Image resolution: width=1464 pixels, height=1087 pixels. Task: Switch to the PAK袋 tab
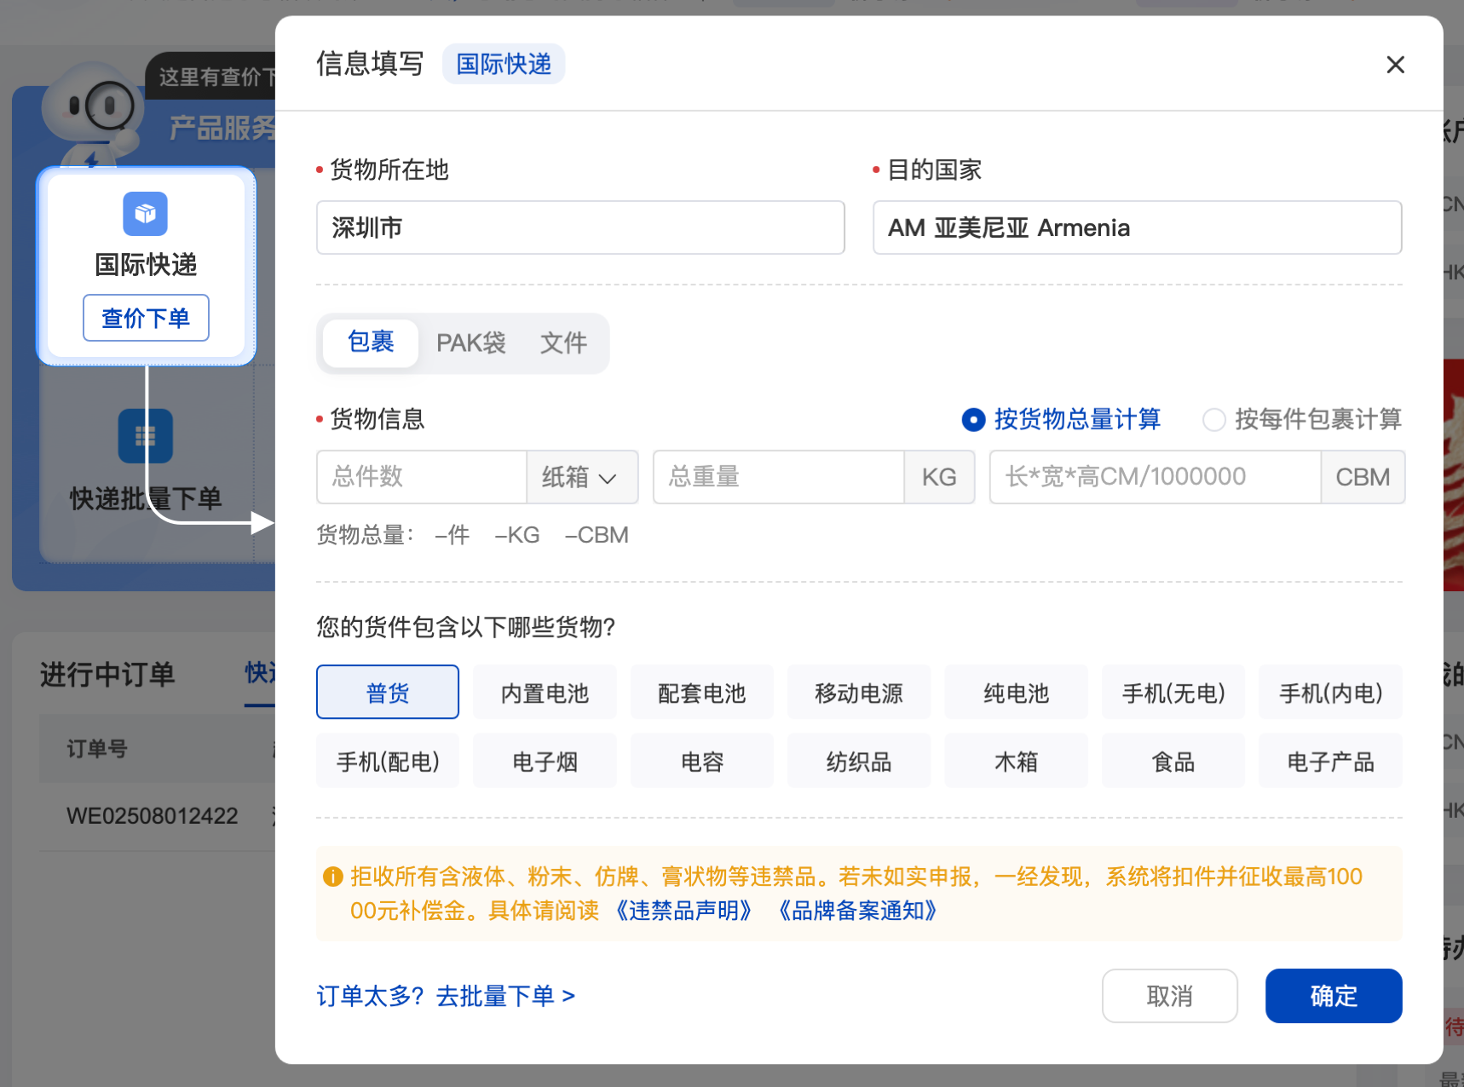pyautogui.click(x=470, y=343)
